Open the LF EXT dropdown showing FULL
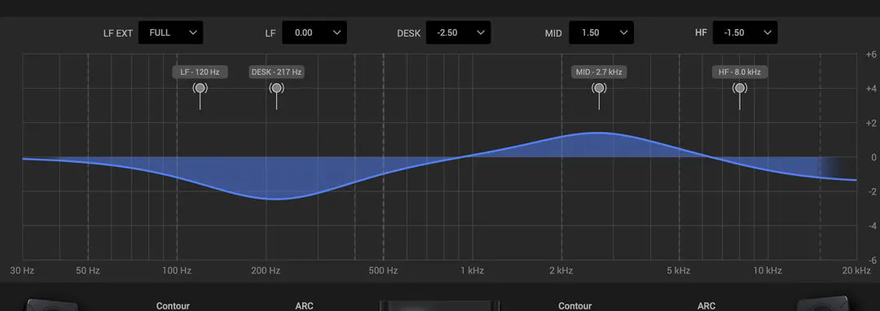This screenshot has width=880, height=311. pyautogui.click(x=170, y=33)
